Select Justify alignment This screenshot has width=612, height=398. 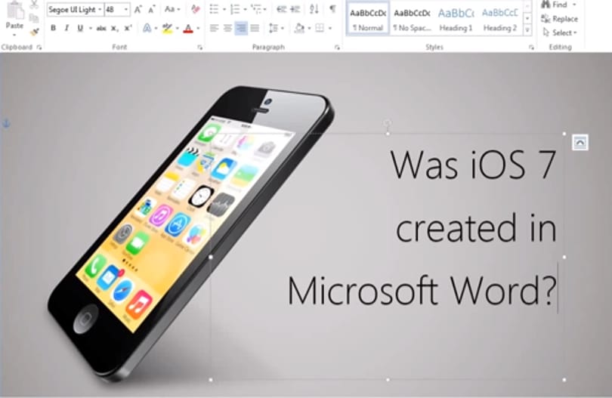(x=255, y=28)
